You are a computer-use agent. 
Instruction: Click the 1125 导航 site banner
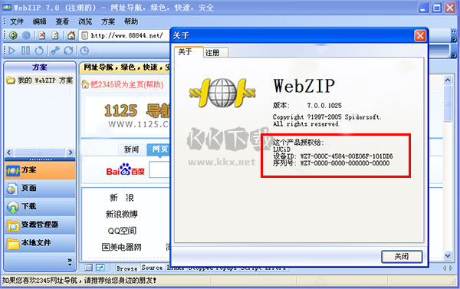click(x=137, y=116)
